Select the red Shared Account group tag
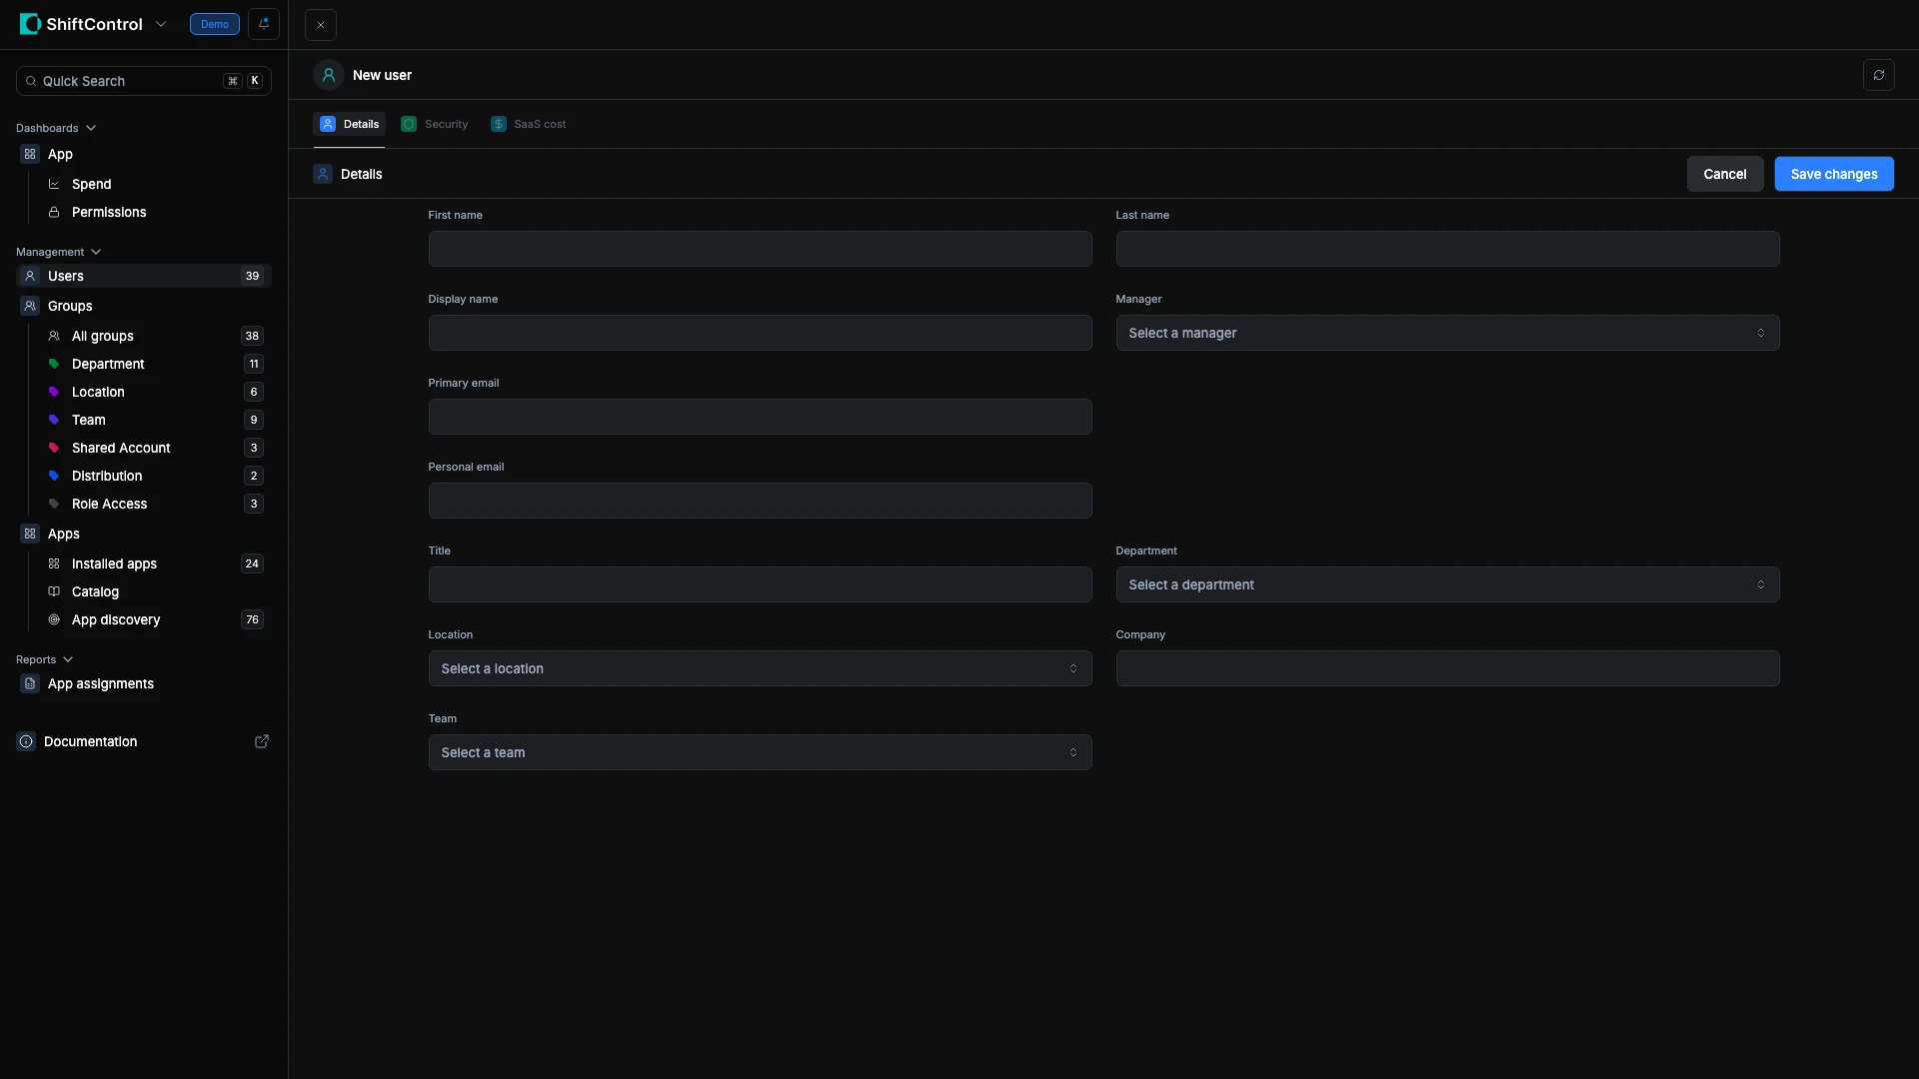 120,449
